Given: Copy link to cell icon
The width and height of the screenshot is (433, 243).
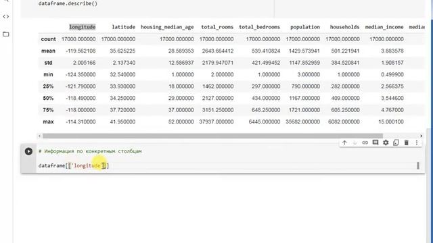Looking at the screenshot, I should 365,142.
